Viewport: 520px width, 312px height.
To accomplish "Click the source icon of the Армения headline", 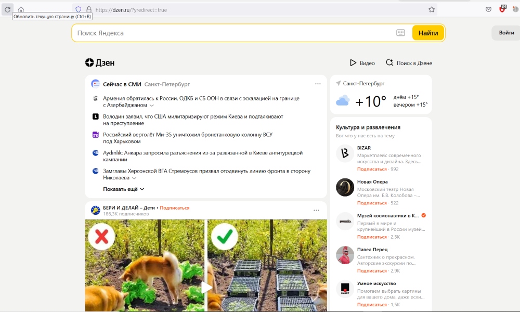I will [96, 98].
